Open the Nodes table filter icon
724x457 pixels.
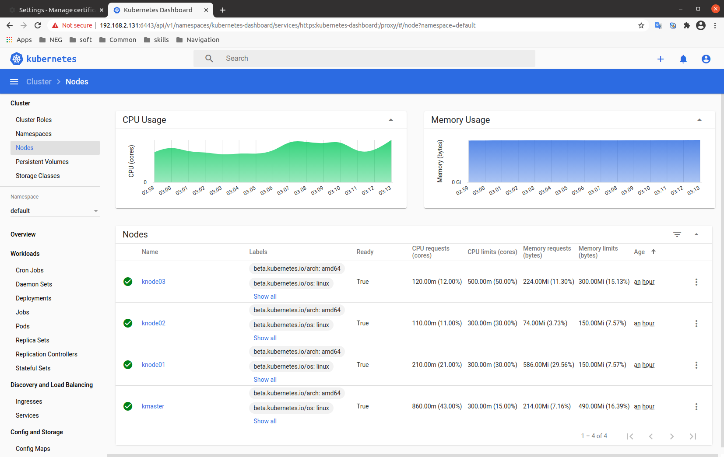(677, 234)
